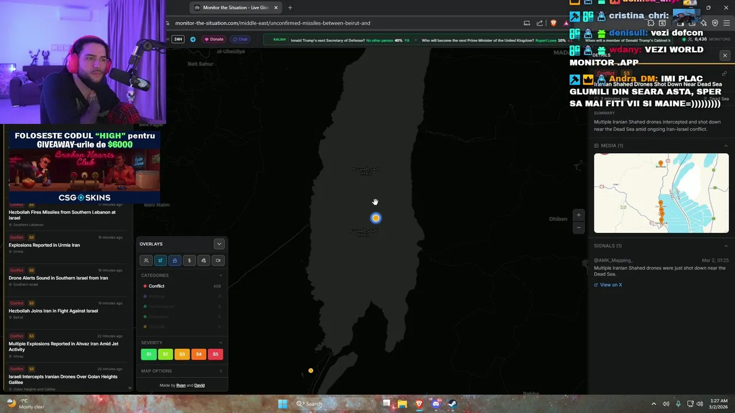This screenshot has width=735, height=413.
Task: Click the Donate button
Action: [x=214, y=39]
